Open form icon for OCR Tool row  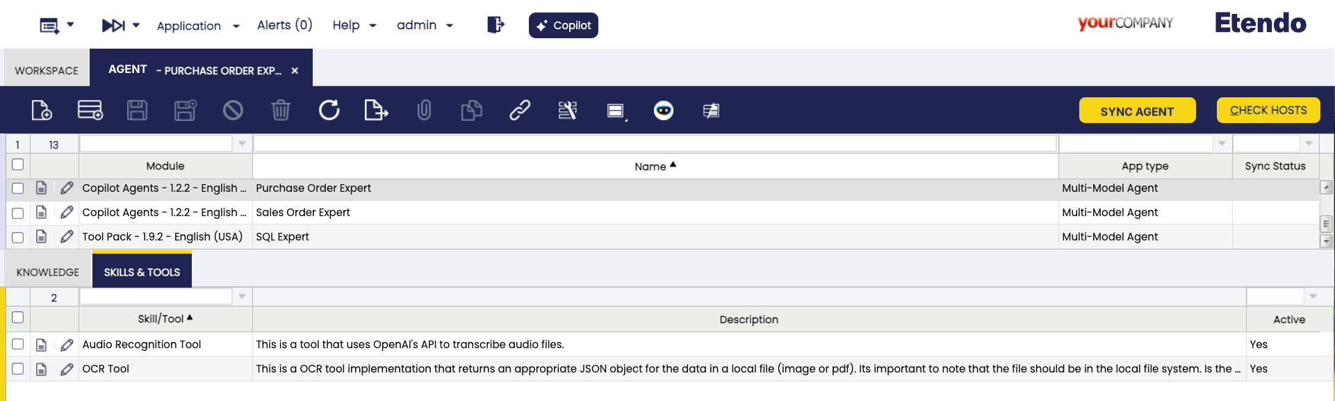click(x=42, y=369)
